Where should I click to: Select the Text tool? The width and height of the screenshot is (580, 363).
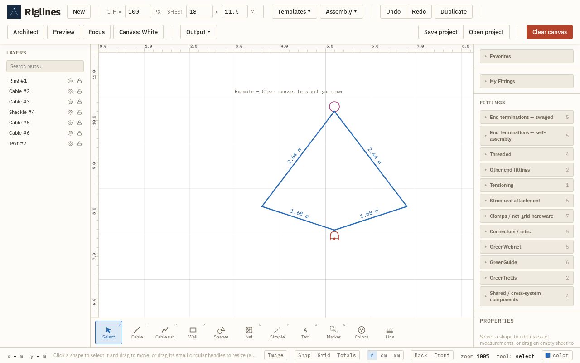click(x=305, y=333)
